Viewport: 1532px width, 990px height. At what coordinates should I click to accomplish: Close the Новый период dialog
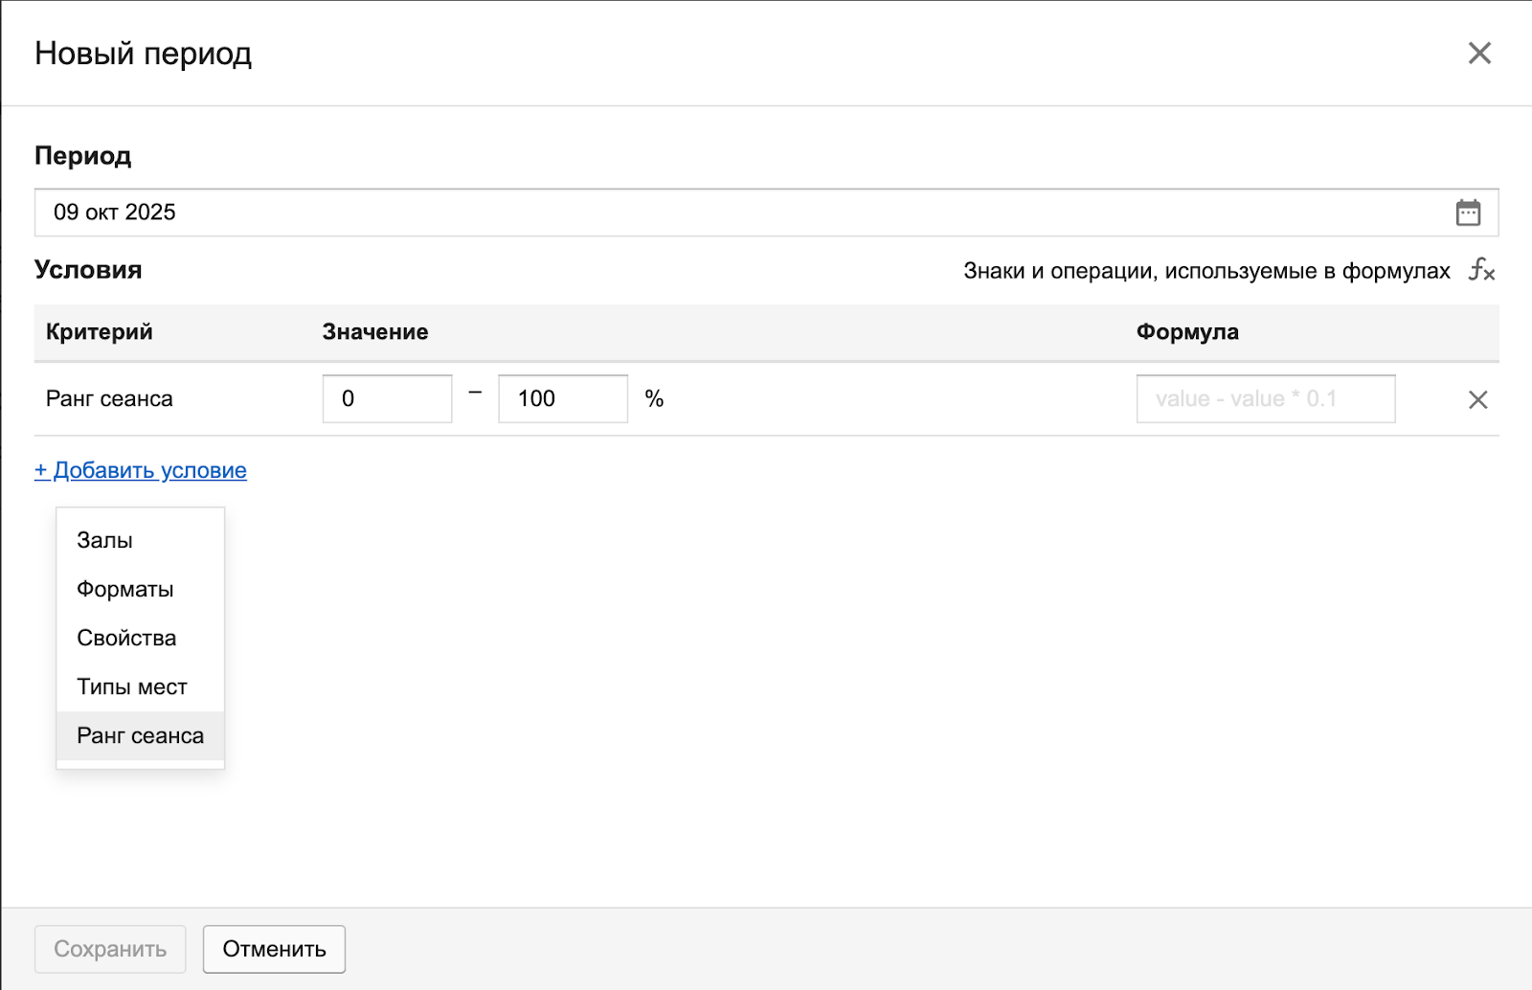[x=1479, y=54]
